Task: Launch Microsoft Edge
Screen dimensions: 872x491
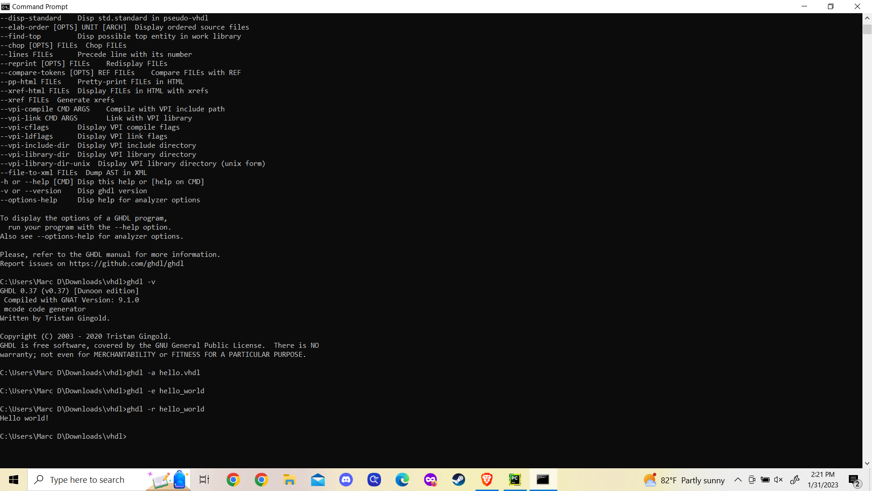Action: pyautogui.click(x=402, y=480)
